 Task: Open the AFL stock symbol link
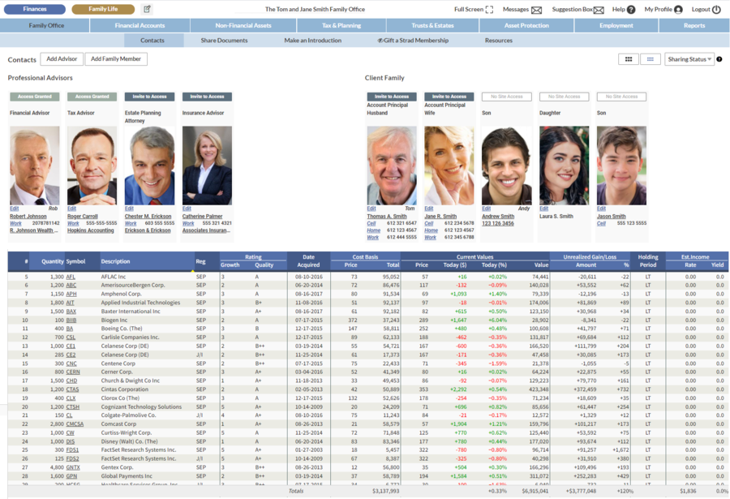[x=71, y=277]
